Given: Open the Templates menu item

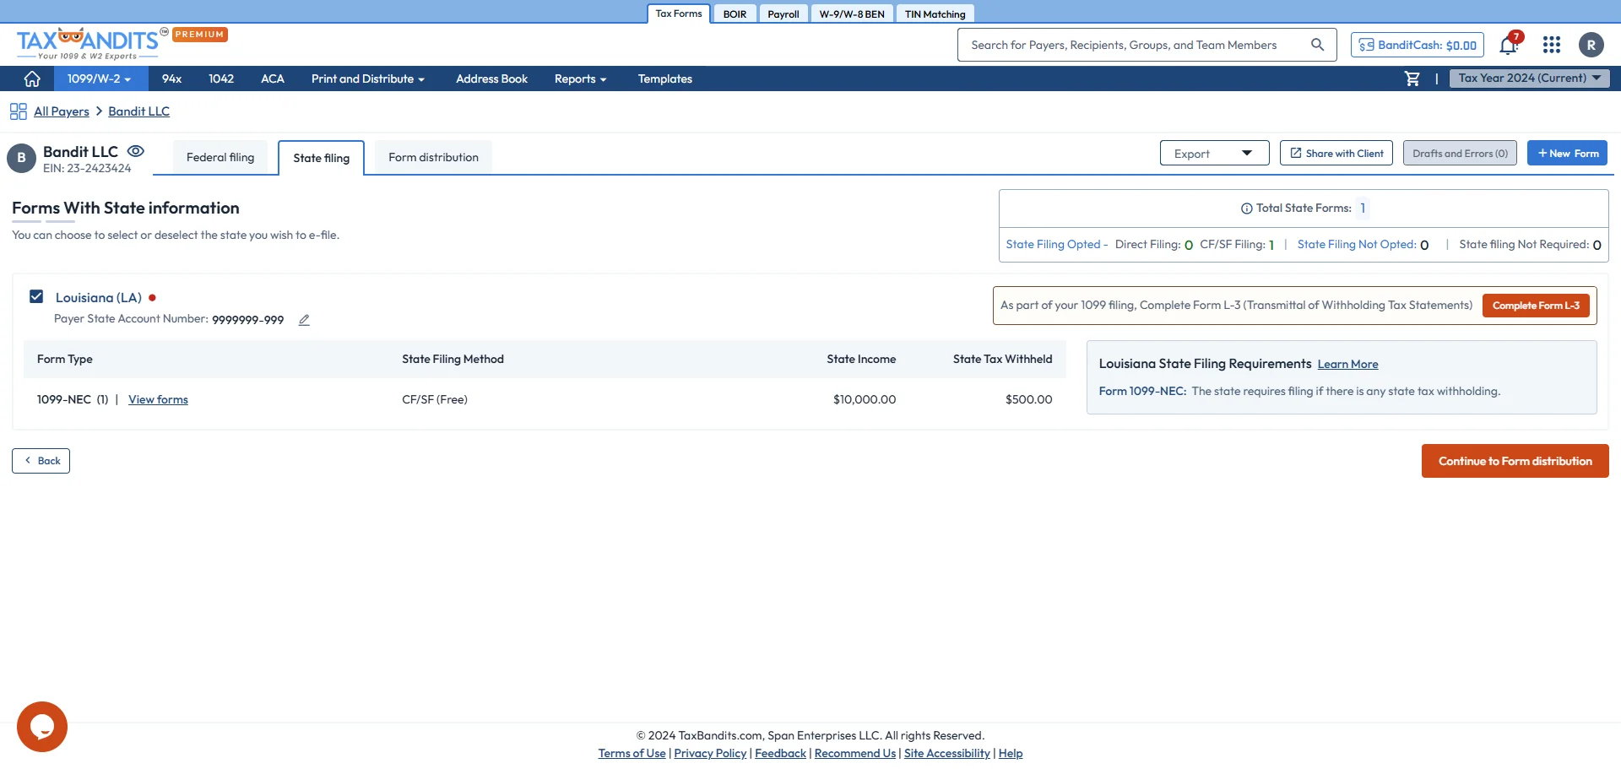Looking at the screenshot, I should point(664,79).
